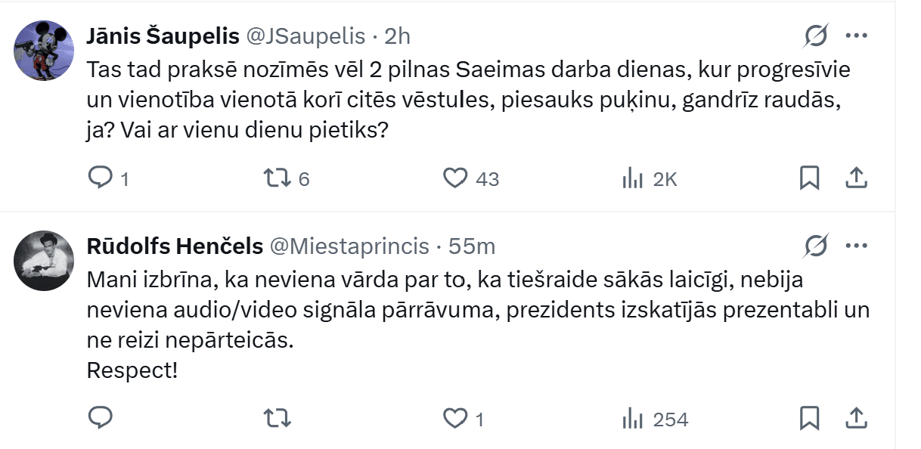Bookmark Rūdolfs Henčels's tweet

(x=809, y=418)
